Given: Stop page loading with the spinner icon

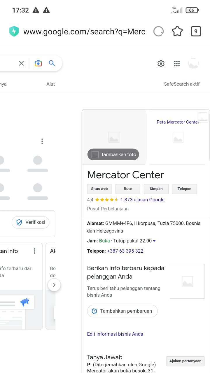Looking at the screenshot, I should click(x=159, y=31).
